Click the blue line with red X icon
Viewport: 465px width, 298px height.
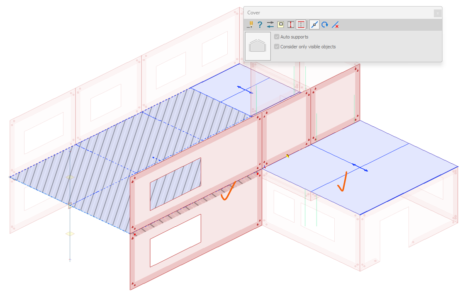point(335,24)
